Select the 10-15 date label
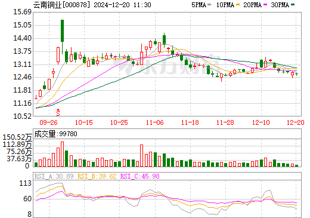This screenshot has height=218, width=310. click(x=84, y=122)
